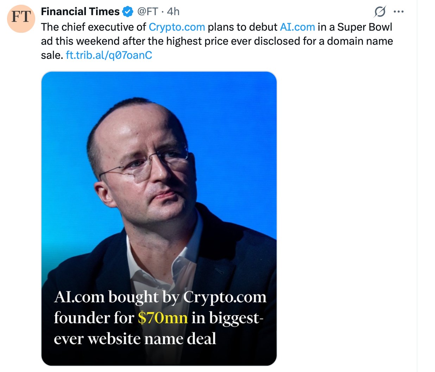The width and height of the screenshot is (435, 372).
Task: Open the Crypto.com link in the tweet
Action: tap(177, 26)
